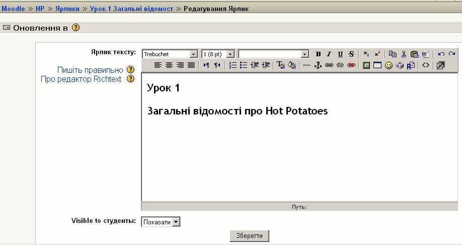462x245 pixels.
Task: Insert a smiley emoticon
Action: pyautogui.click(x=389, y=65)
